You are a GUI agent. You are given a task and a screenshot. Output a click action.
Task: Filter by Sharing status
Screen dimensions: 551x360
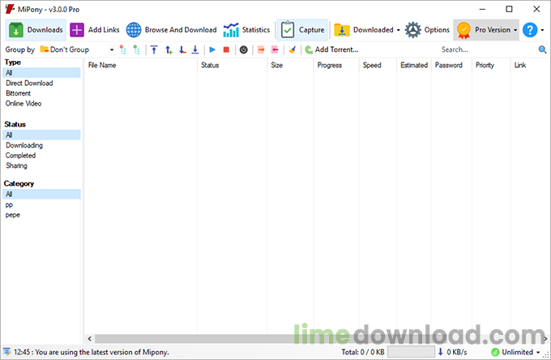[16, 165]
